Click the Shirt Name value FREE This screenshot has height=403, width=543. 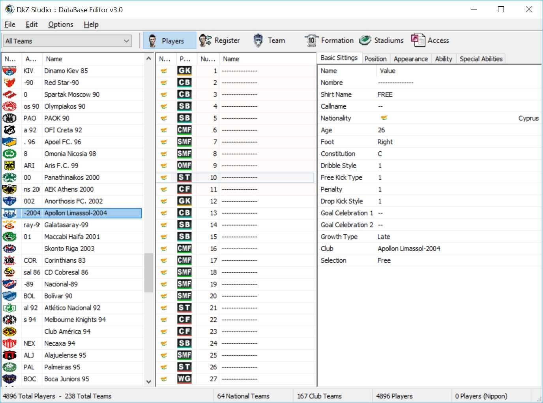pyautogui.click(x=385, y=94)
